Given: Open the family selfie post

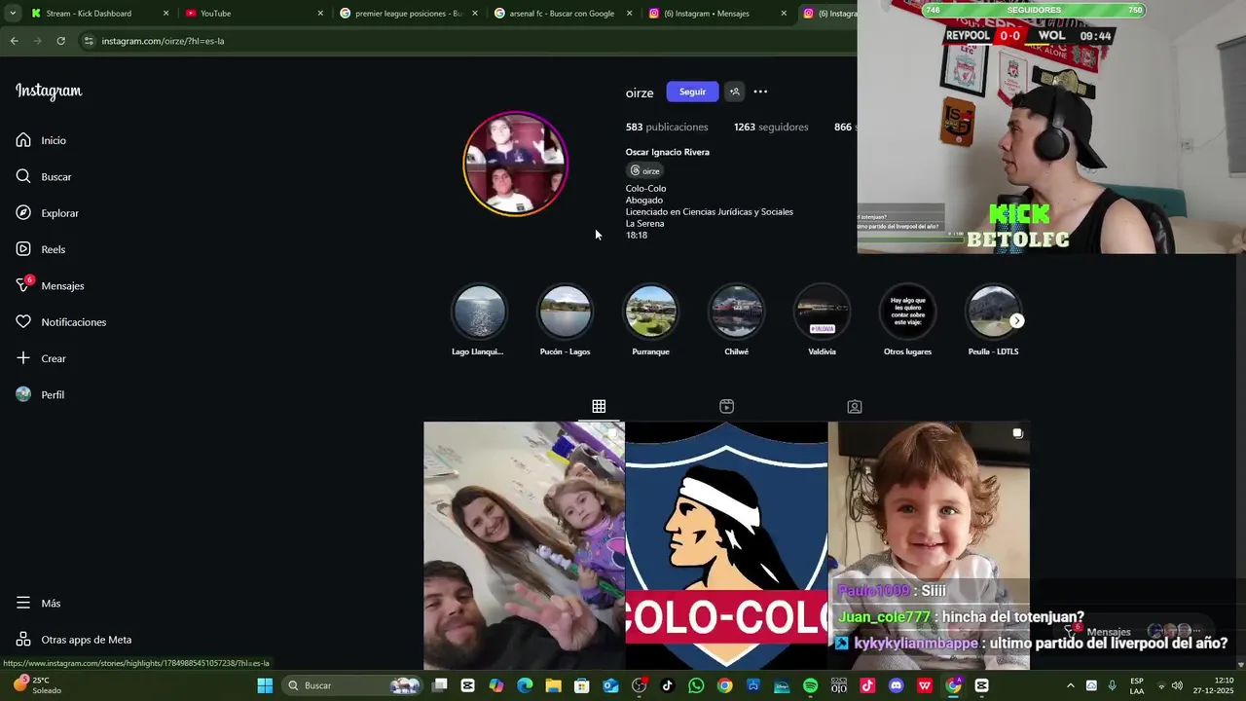Looking at the screenshot, I should click(524, 545).
